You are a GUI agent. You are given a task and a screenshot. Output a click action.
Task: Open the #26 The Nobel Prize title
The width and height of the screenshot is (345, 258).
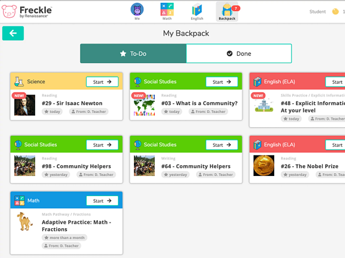[x=309, y=166]
